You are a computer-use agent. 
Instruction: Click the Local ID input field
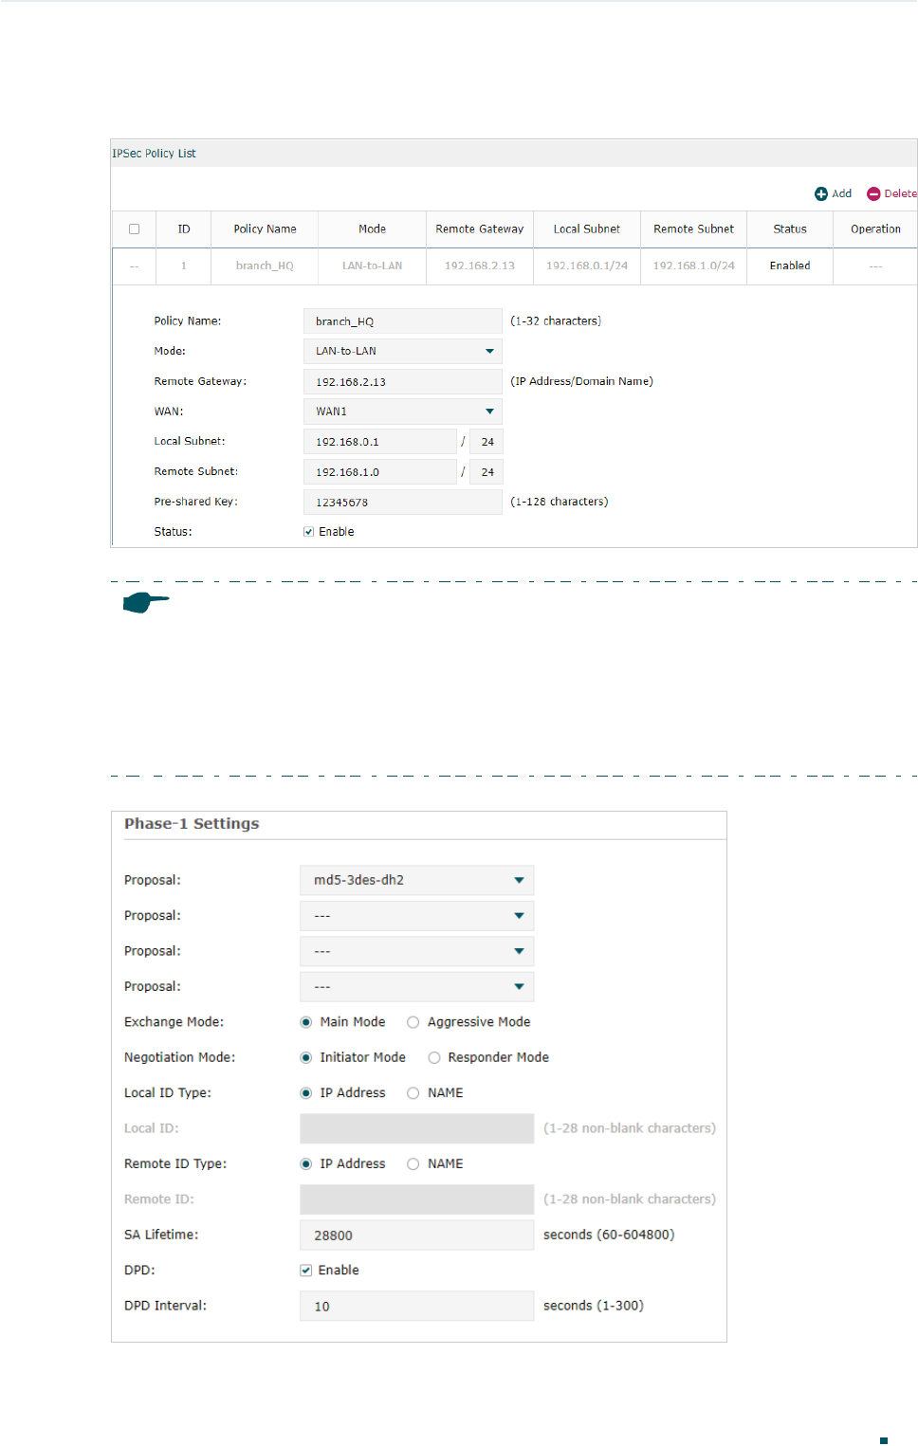[416, 1128]
